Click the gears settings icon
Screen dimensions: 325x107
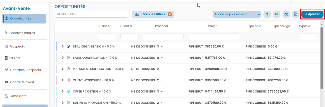pos(286,14)
